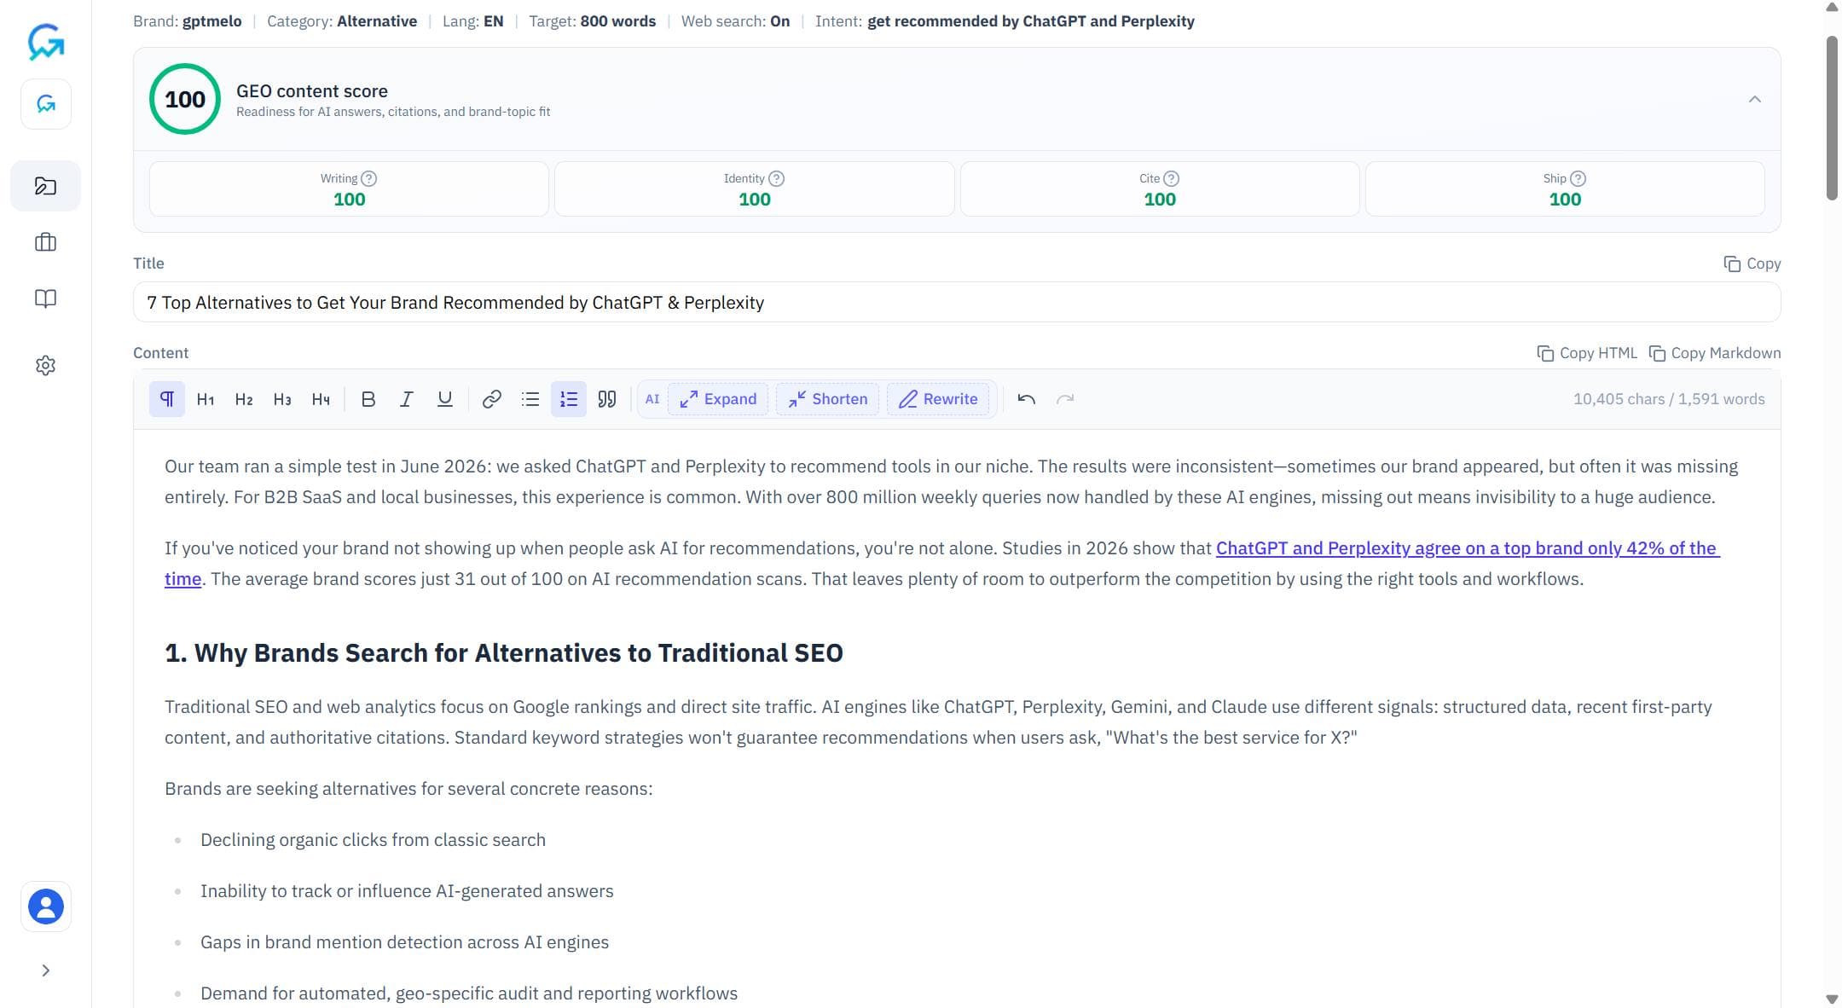Screen dimensions: 1842x1008
Task: Click the Identity score value 100
Action: click(754, 200)
